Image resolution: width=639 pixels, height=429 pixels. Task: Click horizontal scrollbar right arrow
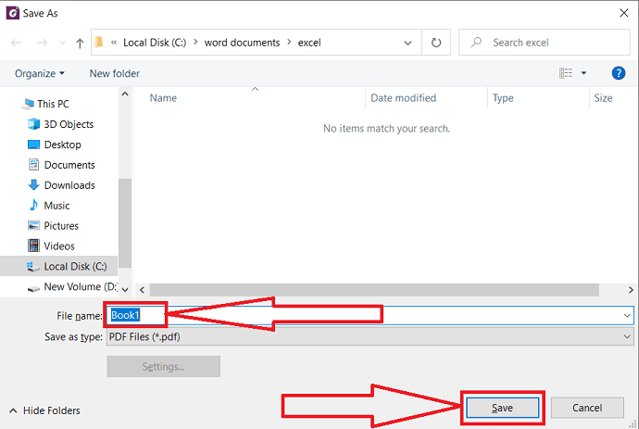coord(631,290)
